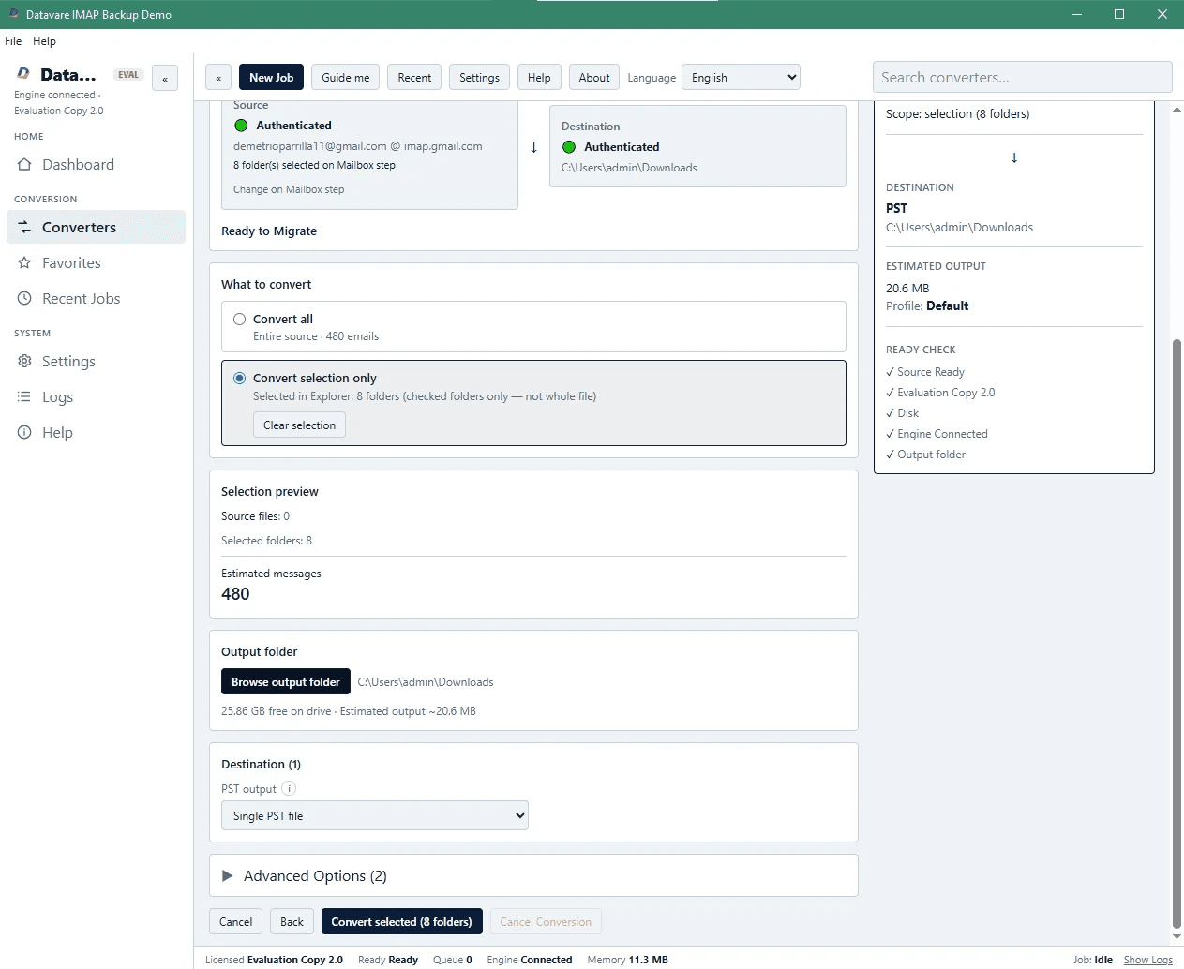The image size is (1184, 969).
Task: Click status bar 'Job: Idle'
Action: (1093, 960)
